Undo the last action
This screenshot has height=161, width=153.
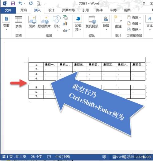coord(21,3)
